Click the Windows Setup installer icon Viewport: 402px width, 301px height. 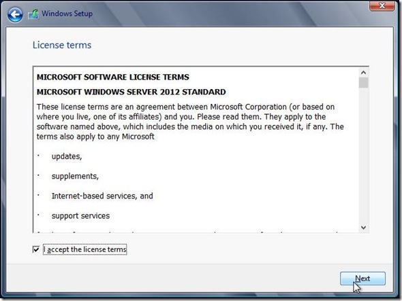pos(33,14)
